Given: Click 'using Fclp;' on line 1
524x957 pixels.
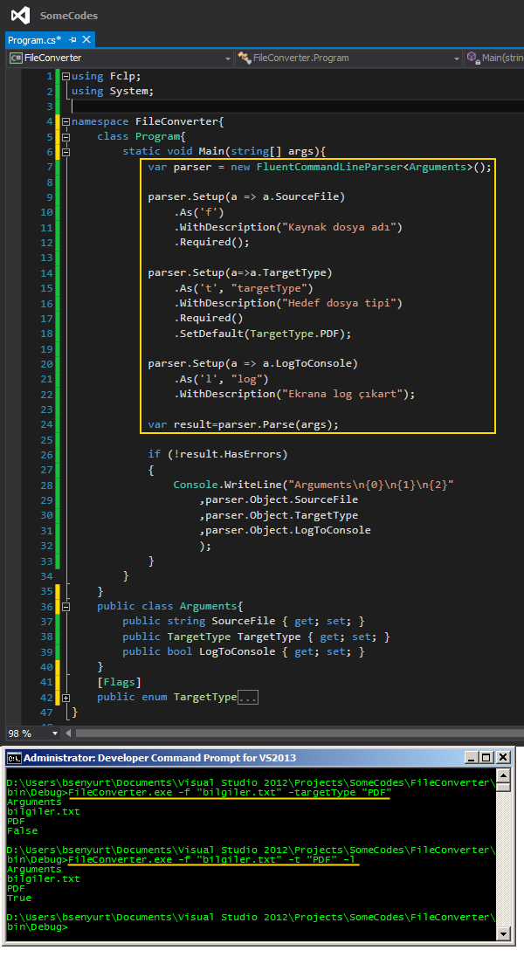Looking at the screenshot, I should point(107,76).
